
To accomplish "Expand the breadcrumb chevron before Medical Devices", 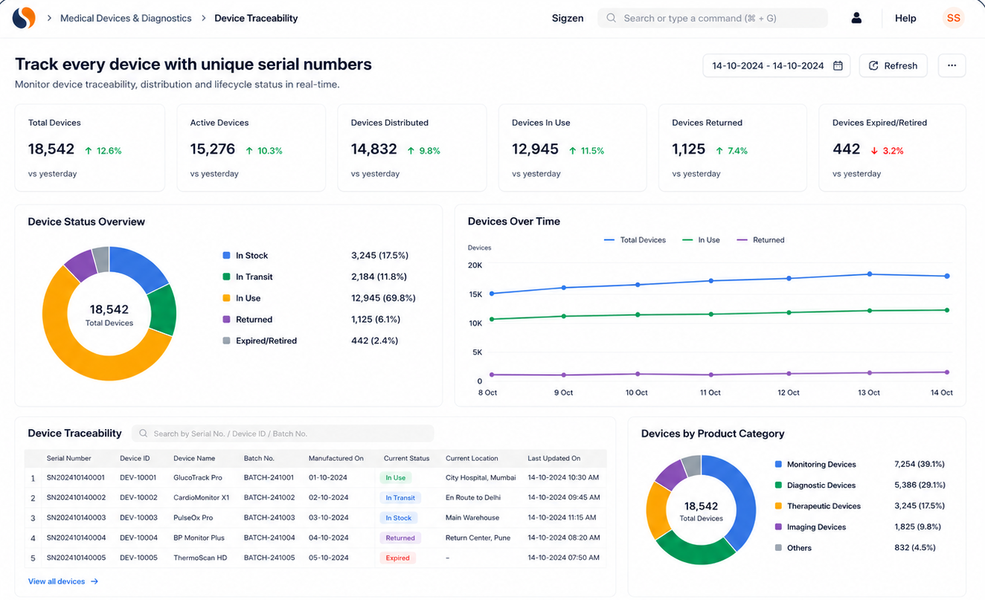I will point(49,18).
